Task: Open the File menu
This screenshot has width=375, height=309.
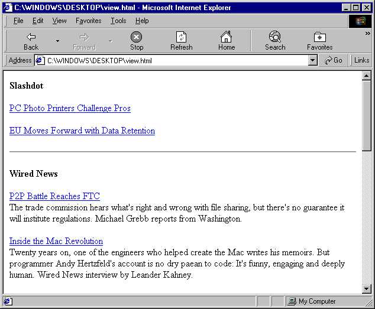Action: click(18, 21)
